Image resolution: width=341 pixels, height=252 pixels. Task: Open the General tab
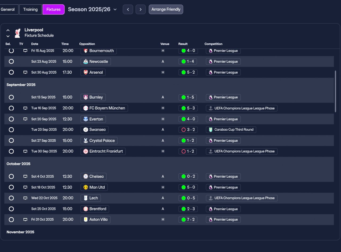[9, 9]
